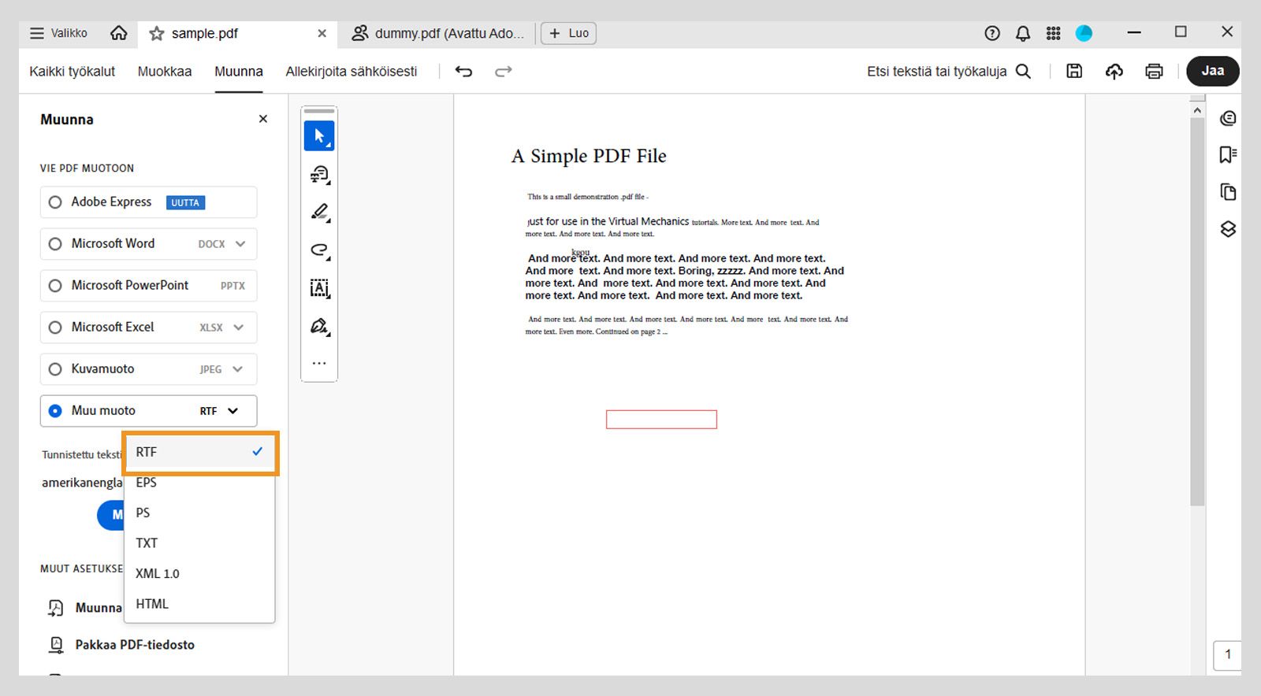Open the bookmarks panel icon

pyautogui.click(x=1228, y=154)
